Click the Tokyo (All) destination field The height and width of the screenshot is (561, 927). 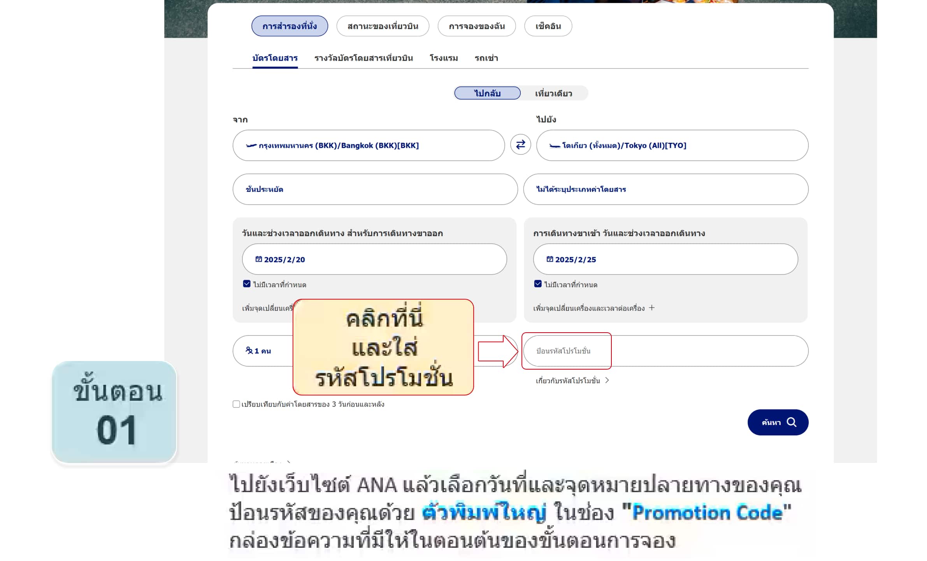click(x=672, y=146)
